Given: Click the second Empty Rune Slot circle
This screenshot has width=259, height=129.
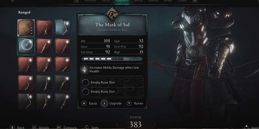Looking at the screenshot, I should pos(85,92).
